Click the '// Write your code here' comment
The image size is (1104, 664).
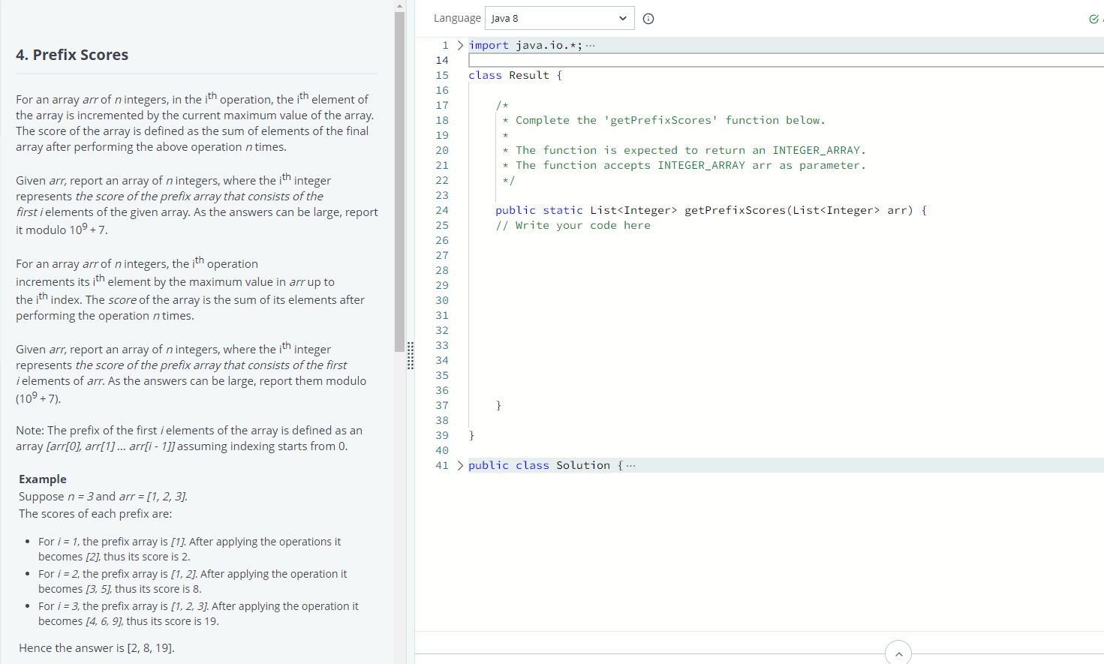click(x=573, y=225)
